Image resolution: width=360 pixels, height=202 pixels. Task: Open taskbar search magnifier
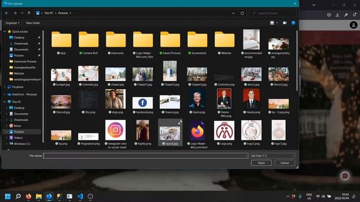click(18, 196)
